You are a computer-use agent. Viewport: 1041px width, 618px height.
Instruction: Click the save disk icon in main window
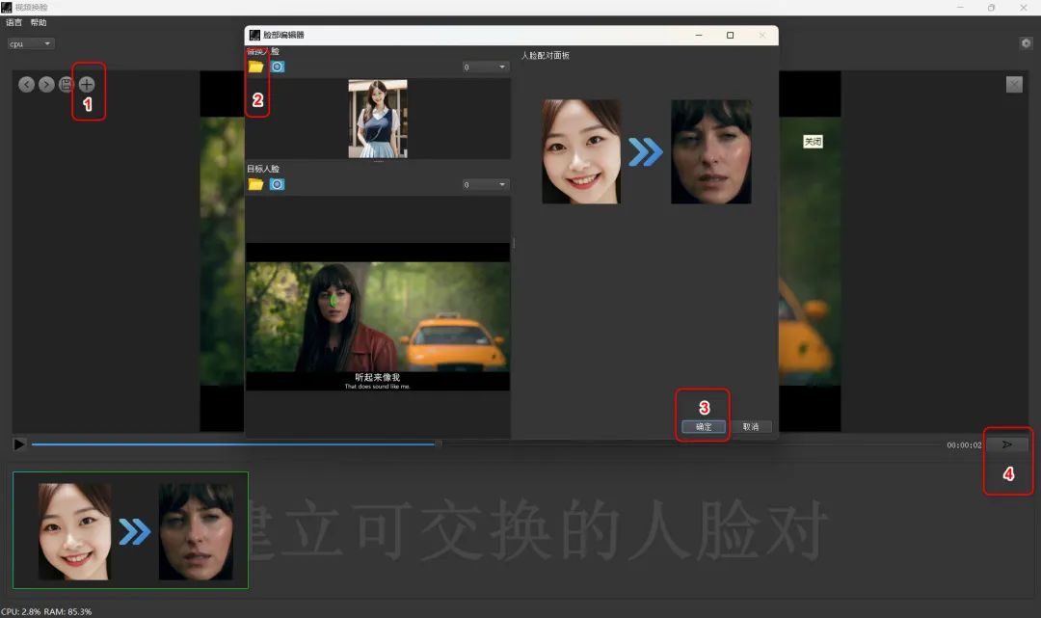click(66, 84)
